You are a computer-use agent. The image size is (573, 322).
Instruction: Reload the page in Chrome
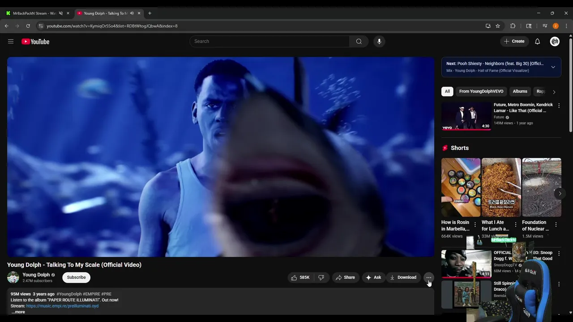(28, 26)
